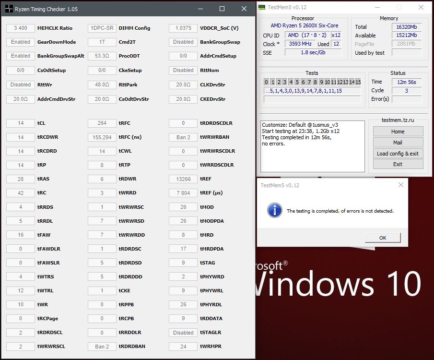Click the 'Testing completed in 12m 56s' log line
Image resolution: width=434 pixels, height=360 pixels.
[x=296, y=137]
